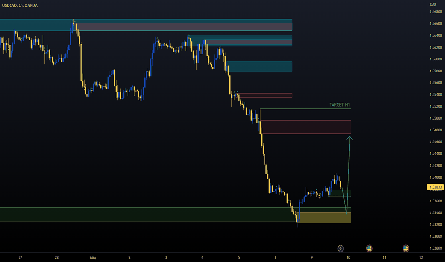Screen dimensions: 445x262
Task: Click date 28 on time axis
Action: click(x=57, y=257)
